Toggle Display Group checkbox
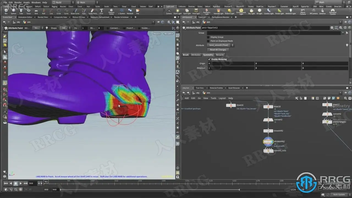This screenshot has height=198, width=352. [208, 37]
